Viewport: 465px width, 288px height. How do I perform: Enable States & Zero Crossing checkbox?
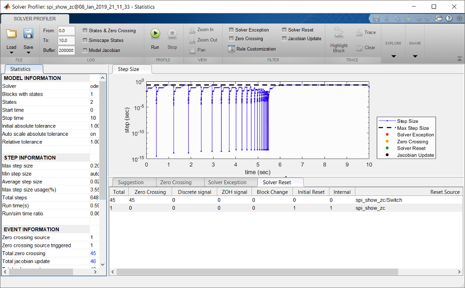pyautogui.click(x=85, y=31)
